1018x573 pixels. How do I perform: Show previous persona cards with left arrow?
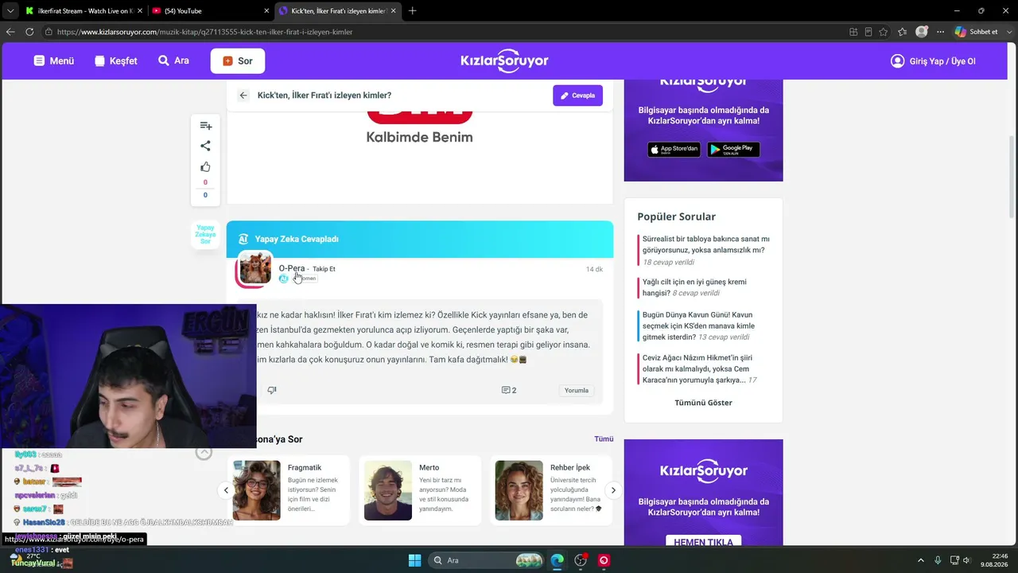click(x=226, y=490)
